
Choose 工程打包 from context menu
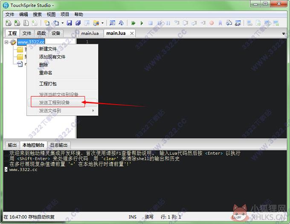pos(62,84)
